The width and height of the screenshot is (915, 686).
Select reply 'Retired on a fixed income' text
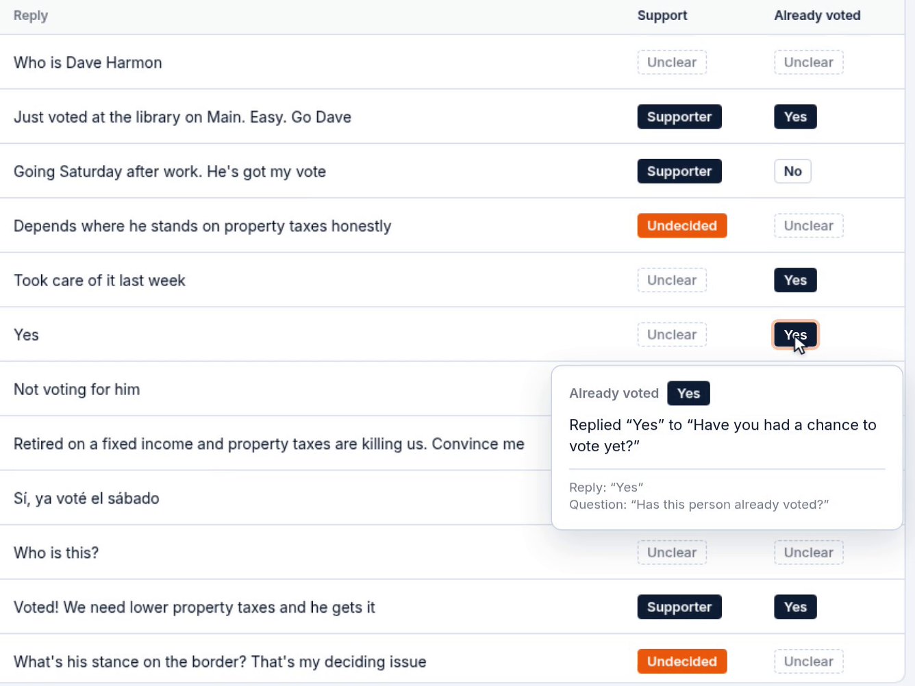coord(268,444)
